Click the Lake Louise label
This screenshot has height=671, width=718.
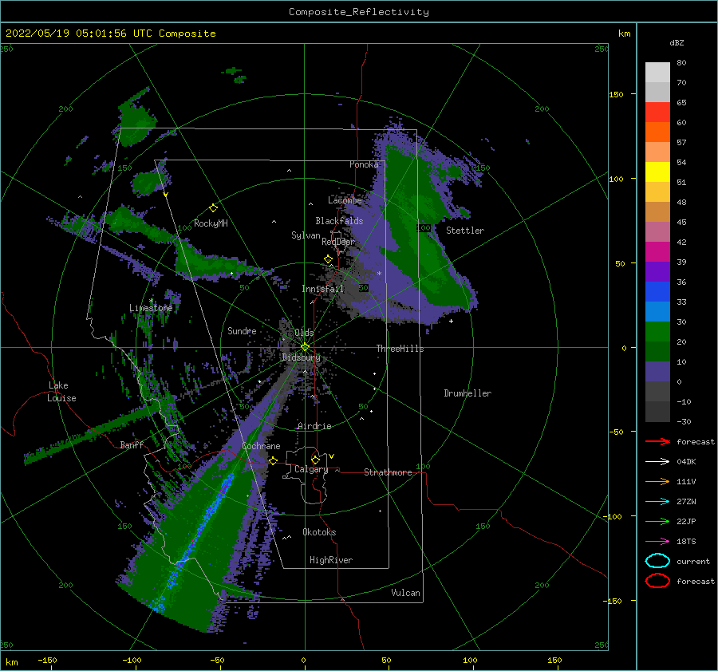[61, 392]
